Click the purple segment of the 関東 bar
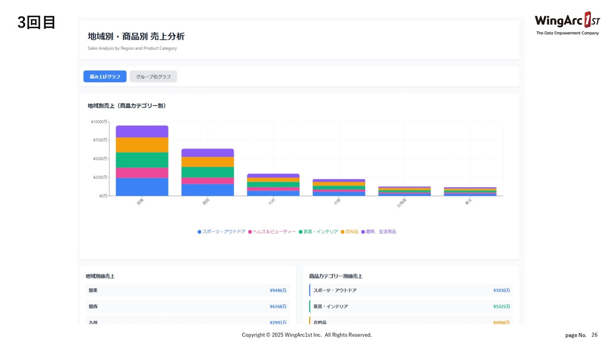 [x=142, y=132]
